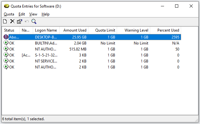Click the window resize grip in status bar
Screen dimensions: 200x124
pos(197,120)
